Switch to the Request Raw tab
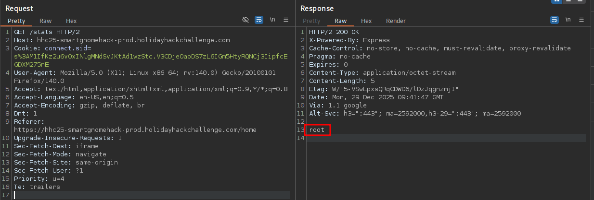 point(45,21)
